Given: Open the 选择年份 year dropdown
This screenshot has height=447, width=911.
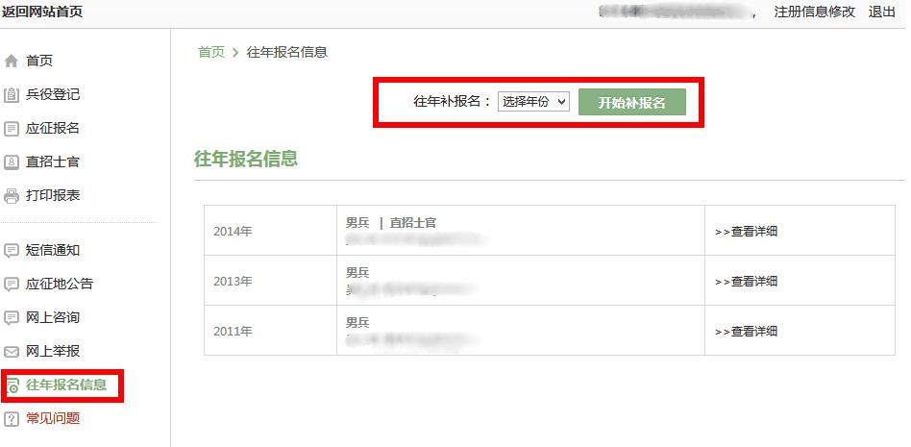Looking at the screenshot, I should point(533,102).
